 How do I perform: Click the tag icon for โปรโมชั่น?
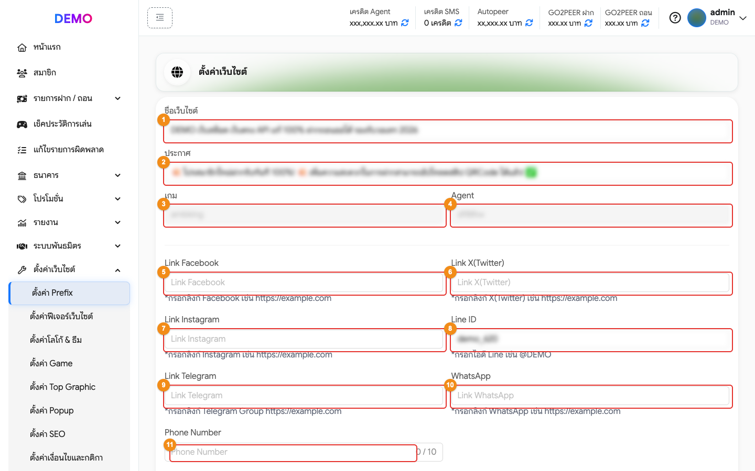click(x=22, y=199)
